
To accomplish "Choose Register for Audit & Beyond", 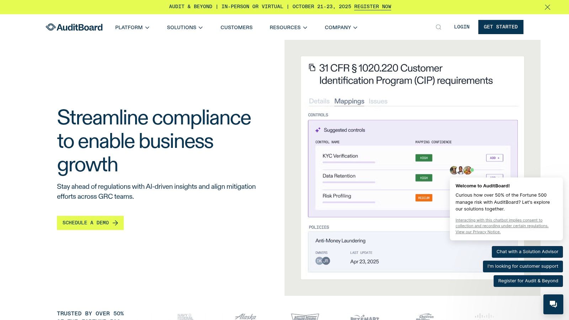I will click(x=528, y=281).
